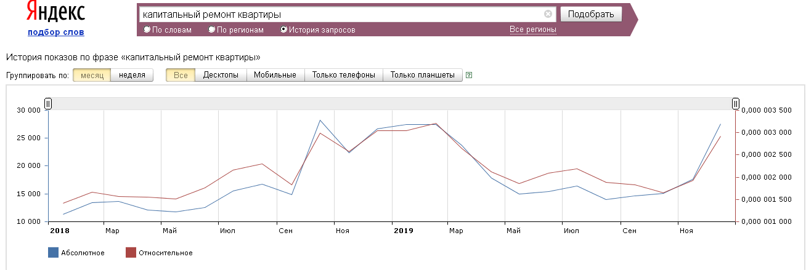The height and width of the screenshot is (270, 806).
Task: Open the green help question-mark icon
Action: click(x=469, y=76)
